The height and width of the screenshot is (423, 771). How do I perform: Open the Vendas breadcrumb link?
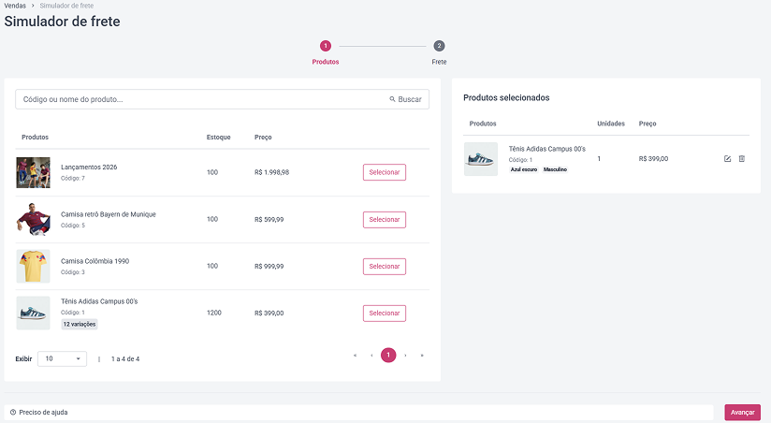pyautogui.click(x=15, y=6)
